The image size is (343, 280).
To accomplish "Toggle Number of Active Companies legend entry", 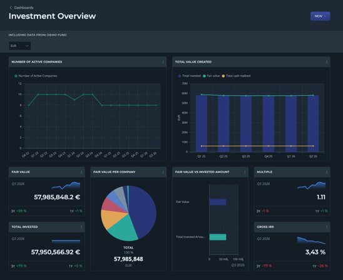I will point(36,76).
